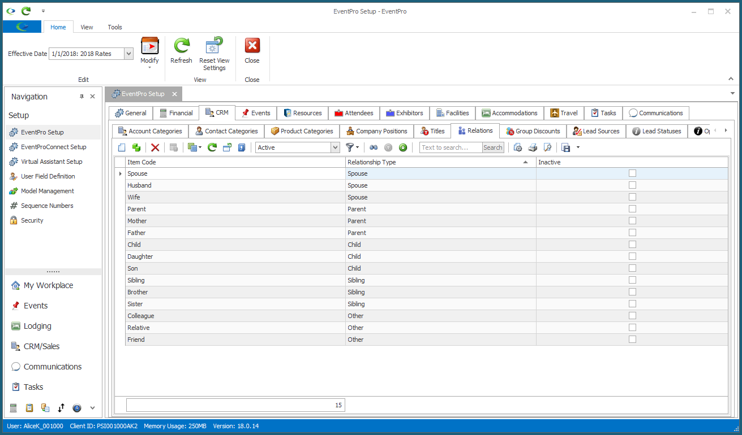Toggle Inactive checkbox for Relative row

coord(632,328)
